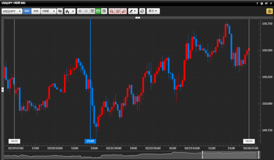Viewport: 274px width, 160px height.
Task: Click the scroll-to-latest arrow button
Action: click(104, 11)
